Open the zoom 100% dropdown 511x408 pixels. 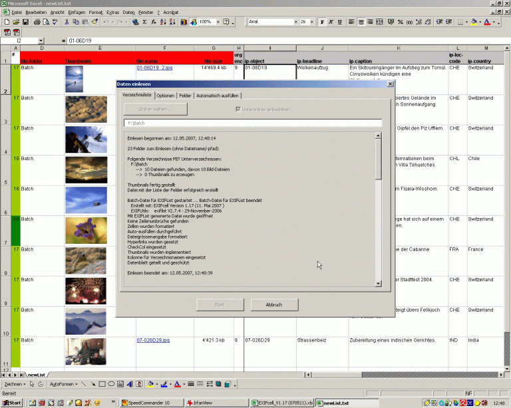pyautogui.click(x=218, y=22)
